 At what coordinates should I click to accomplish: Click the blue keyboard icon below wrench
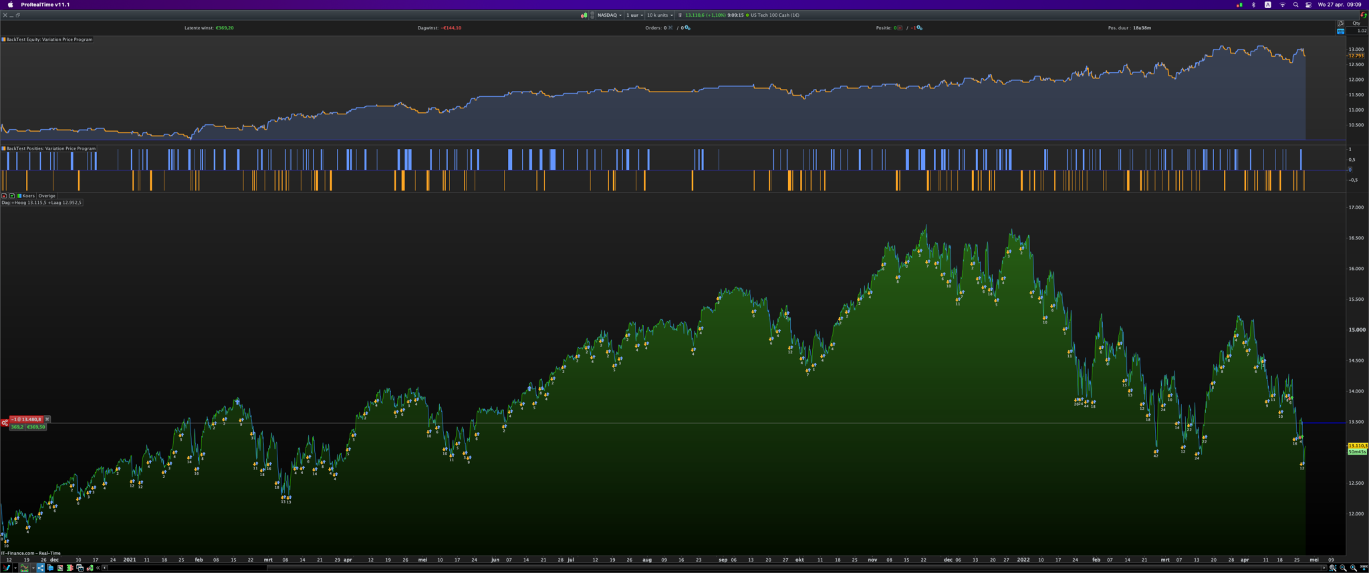click(x=1340, y=31)
